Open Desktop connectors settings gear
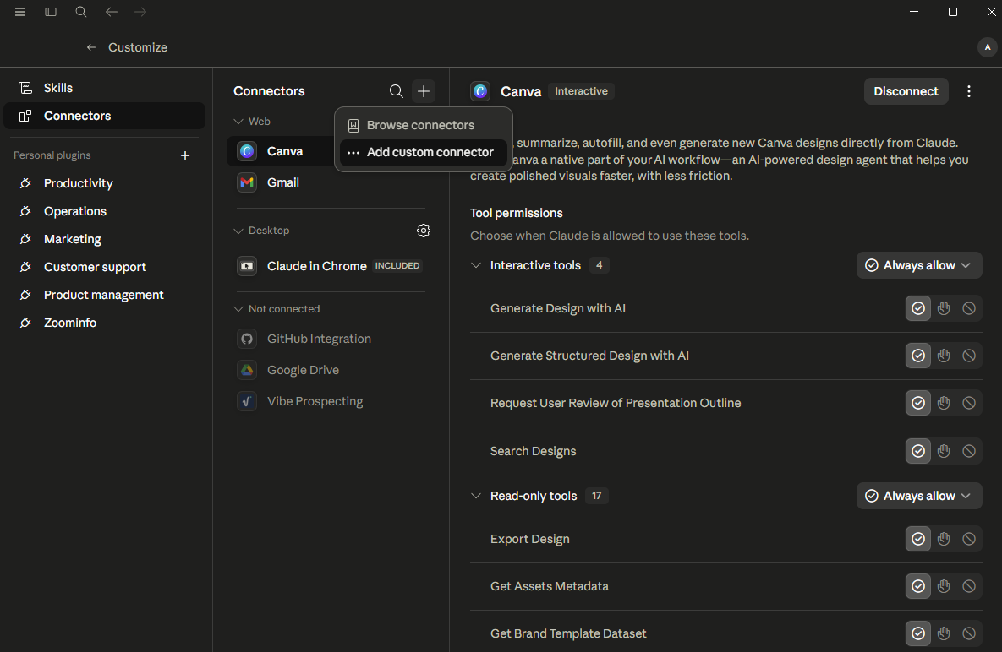 point(424,231)
